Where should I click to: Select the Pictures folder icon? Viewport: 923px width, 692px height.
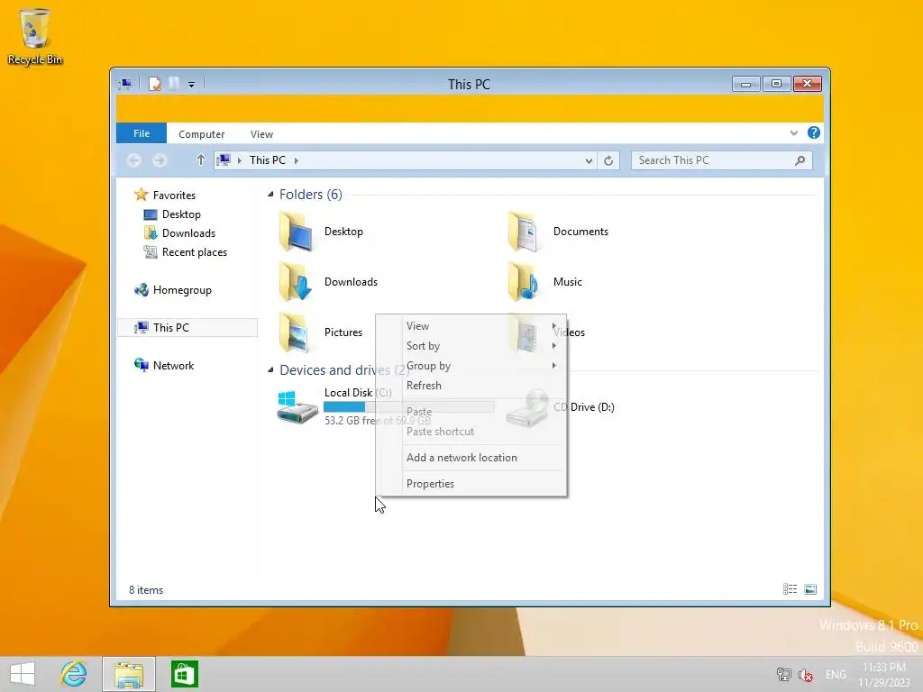coord(296,332)
